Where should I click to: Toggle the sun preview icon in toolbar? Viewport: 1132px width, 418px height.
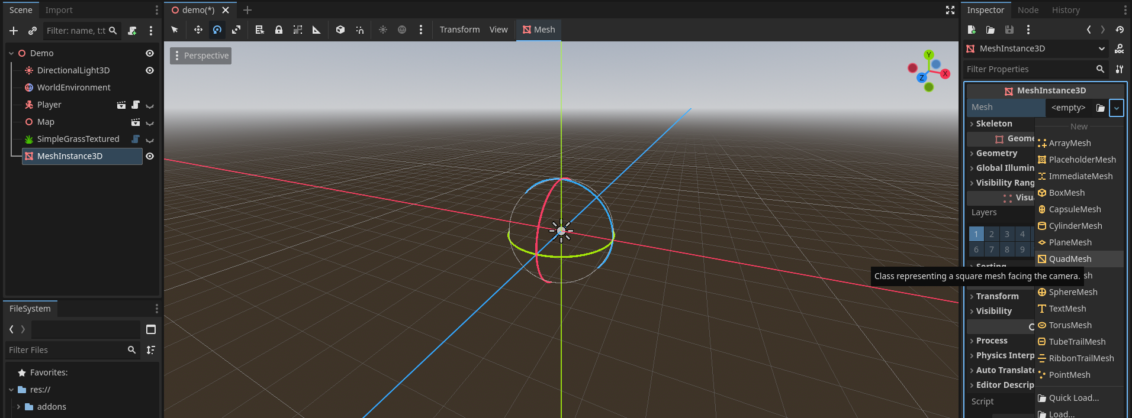click(383, 30)
